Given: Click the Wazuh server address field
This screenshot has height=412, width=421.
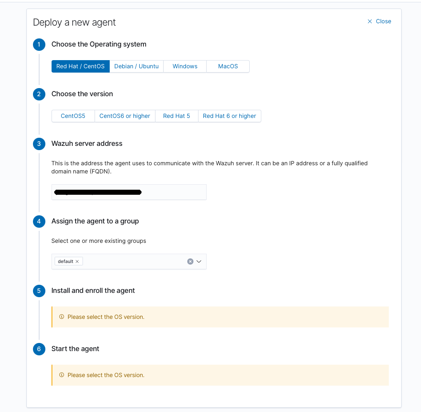Looking at the screenshot, I should click(129, 192).
